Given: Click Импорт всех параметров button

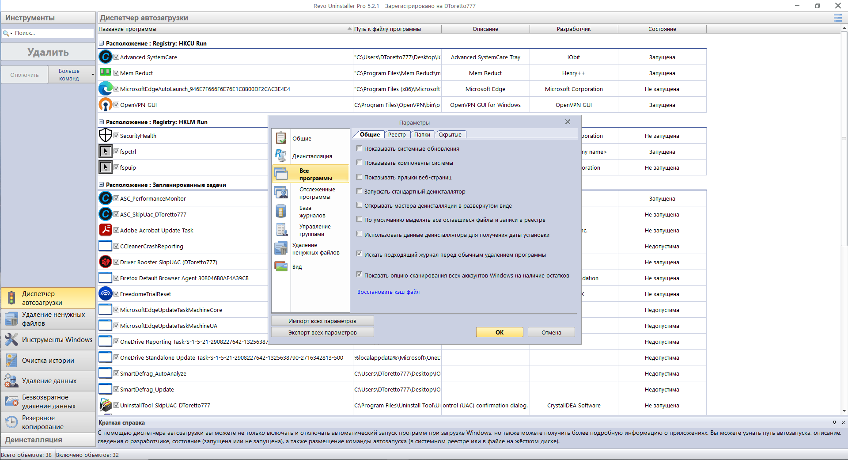Looking at the screenshot, I should (x=322, y=321).
